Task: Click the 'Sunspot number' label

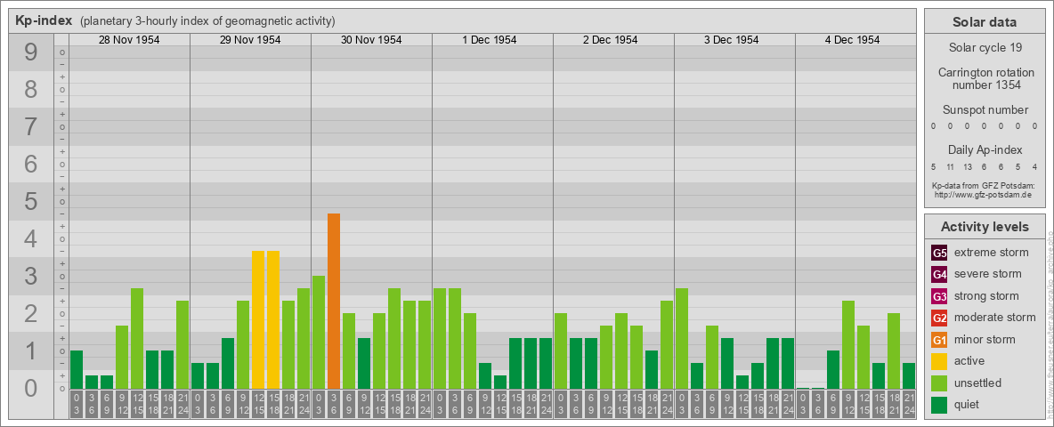Action: point(985,110)
